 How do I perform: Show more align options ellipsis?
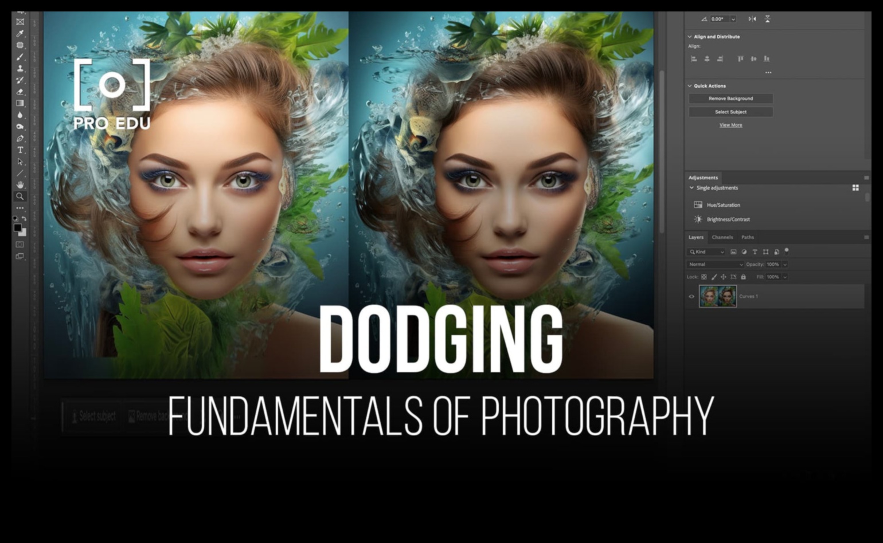coord(768,73)
